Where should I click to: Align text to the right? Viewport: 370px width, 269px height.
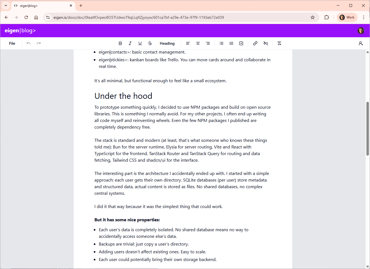click(x=208, y=43)
